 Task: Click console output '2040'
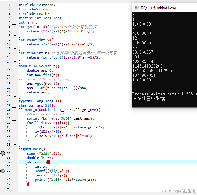tap(137, 57)
